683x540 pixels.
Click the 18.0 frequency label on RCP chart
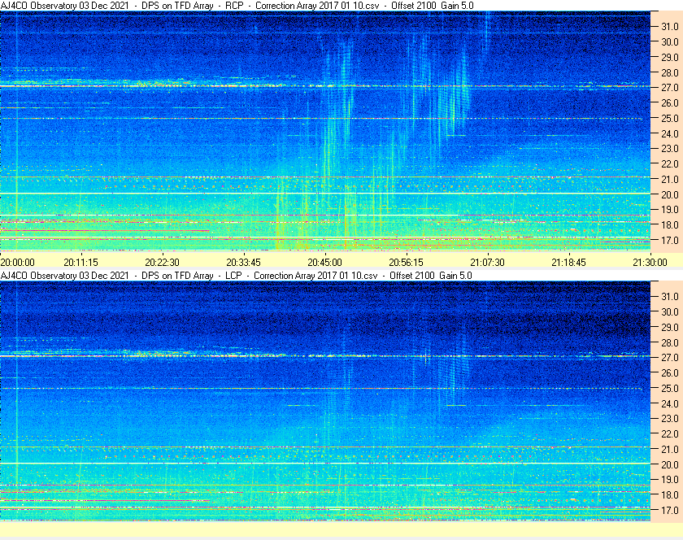(670, 225)
